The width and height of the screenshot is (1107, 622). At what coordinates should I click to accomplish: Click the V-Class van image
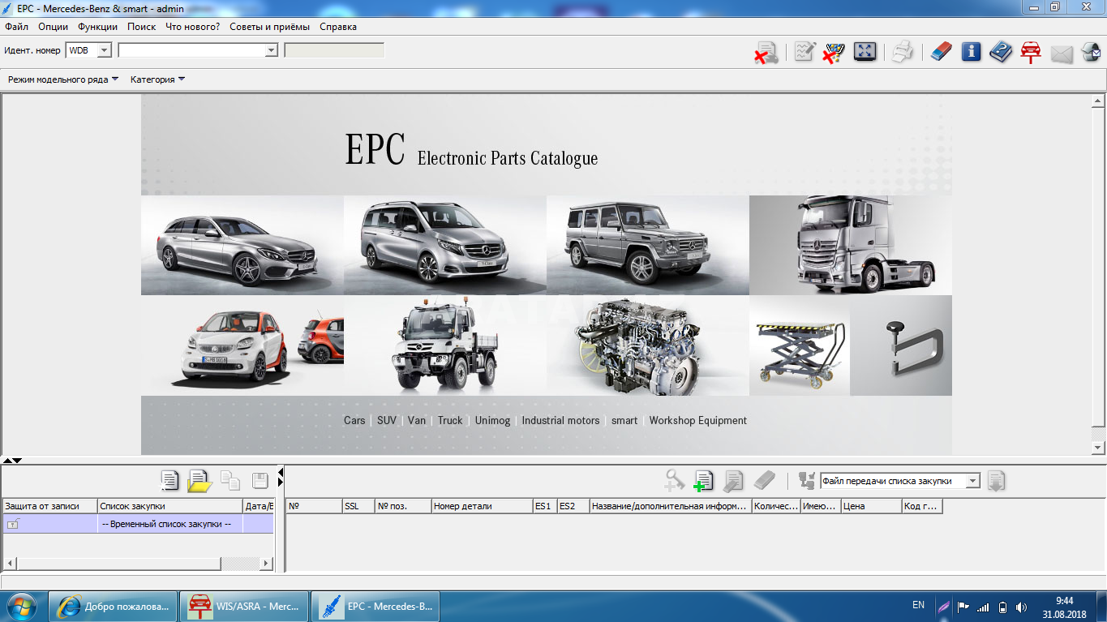[x=445, y=245]
